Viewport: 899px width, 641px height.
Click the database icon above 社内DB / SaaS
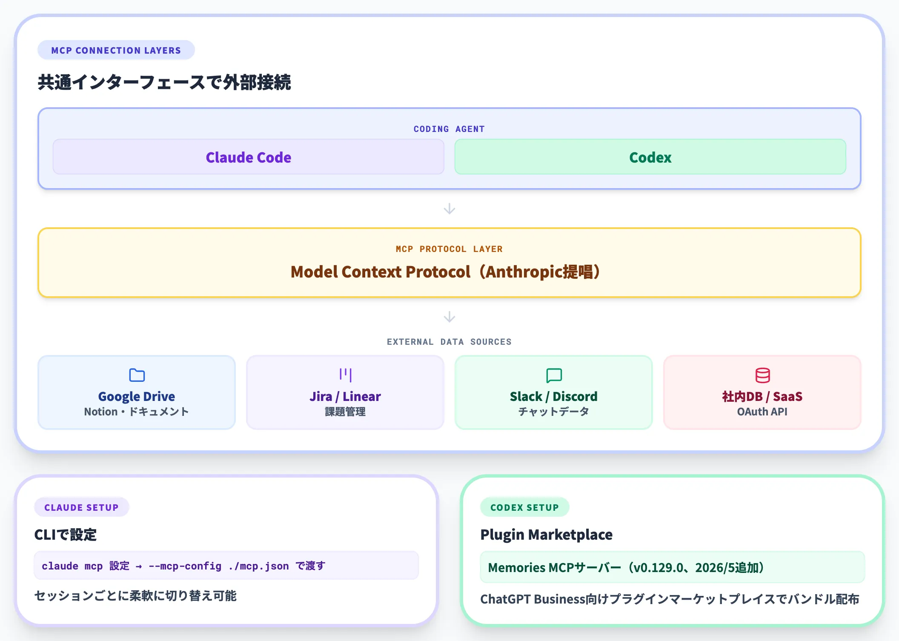click(x=762, y=375)
